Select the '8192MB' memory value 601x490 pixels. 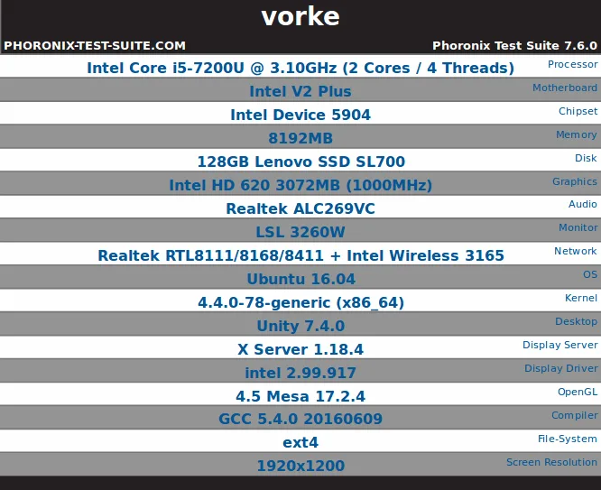click(300, 138)
